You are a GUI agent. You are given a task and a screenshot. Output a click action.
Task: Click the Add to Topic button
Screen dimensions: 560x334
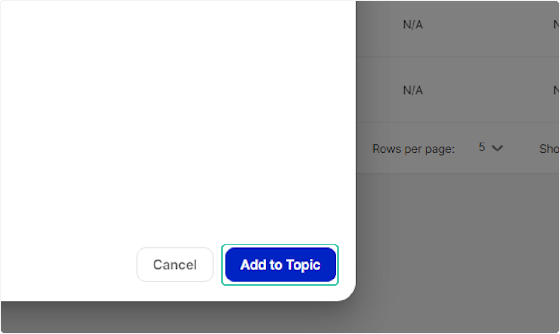coord(280,265)
